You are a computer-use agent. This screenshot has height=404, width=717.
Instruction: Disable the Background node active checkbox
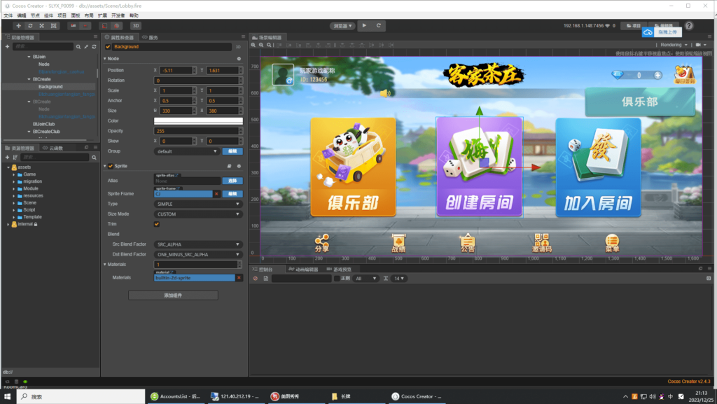coord(107,46)
